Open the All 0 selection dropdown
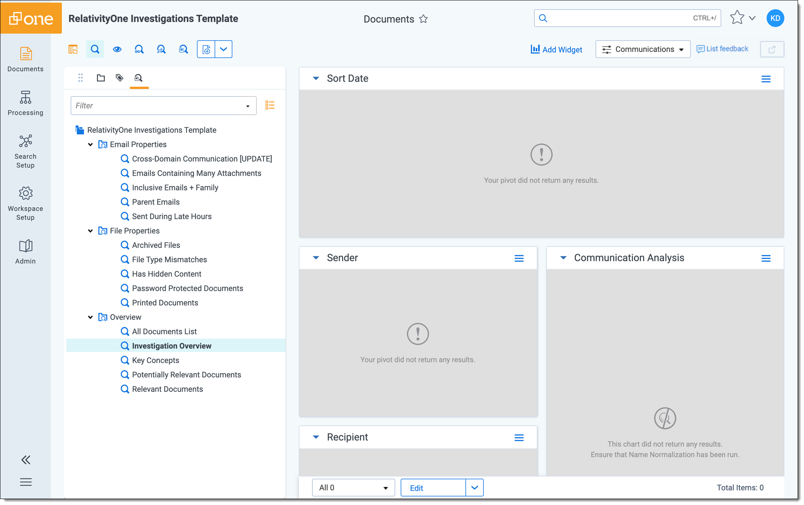Image resolution: width=804 pixels, height=505 pixels. point(353,488)
